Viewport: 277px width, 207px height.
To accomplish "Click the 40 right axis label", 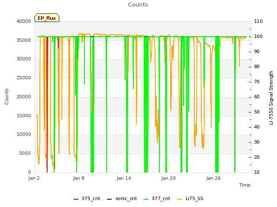I will [x=257, y=127].
